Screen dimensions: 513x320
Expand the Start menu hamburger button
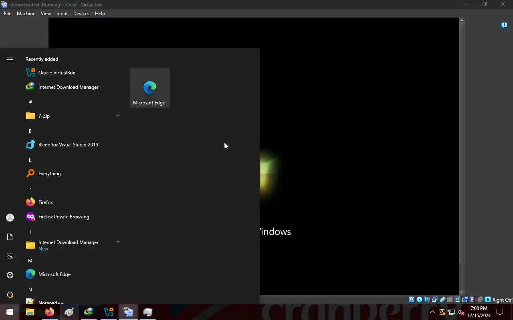pos(10,59)
